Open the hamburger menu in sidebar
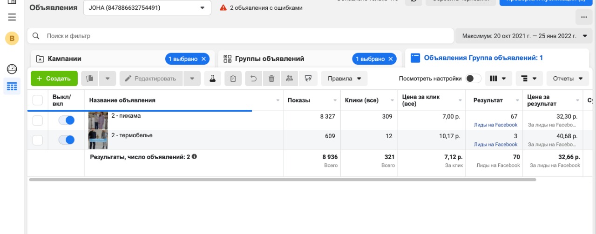The width and height of the screenshot is (596, 234). (x=12, y=17)
